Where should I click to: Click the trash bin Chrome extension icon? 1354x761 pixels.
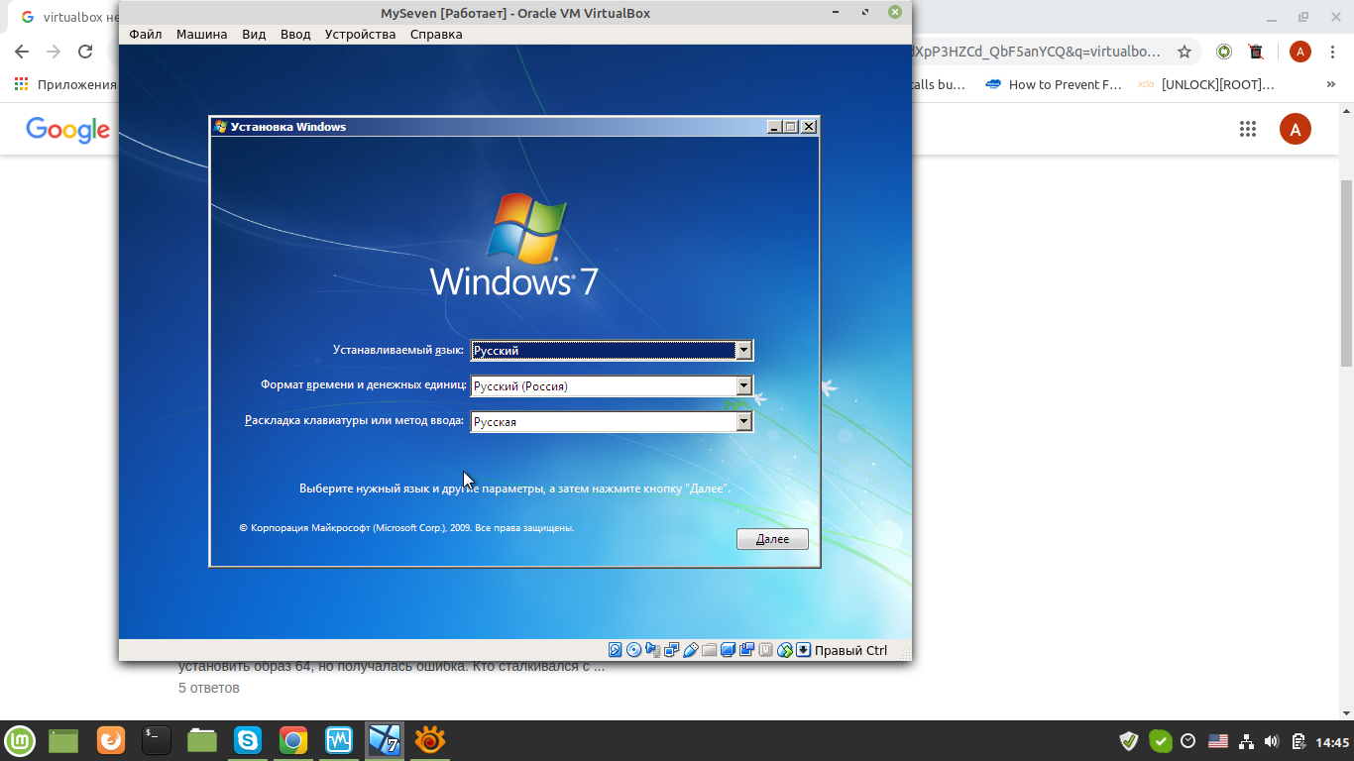click(1256, 52)
